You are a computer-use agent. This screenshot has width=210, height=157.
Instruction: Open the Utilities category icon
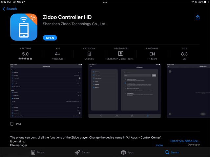click(x=89, y=54)
